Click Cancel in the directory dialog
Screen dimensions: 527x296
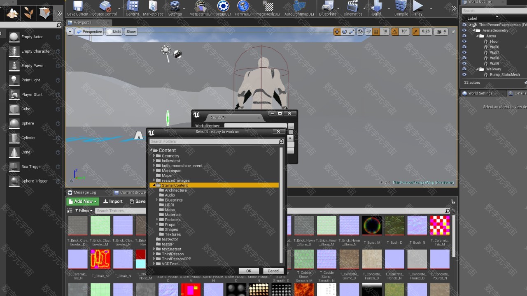click(273, 271)
